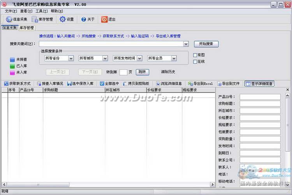Click the app logo icon in title bar
Viewport: 292px width, 195px height.
4,4
